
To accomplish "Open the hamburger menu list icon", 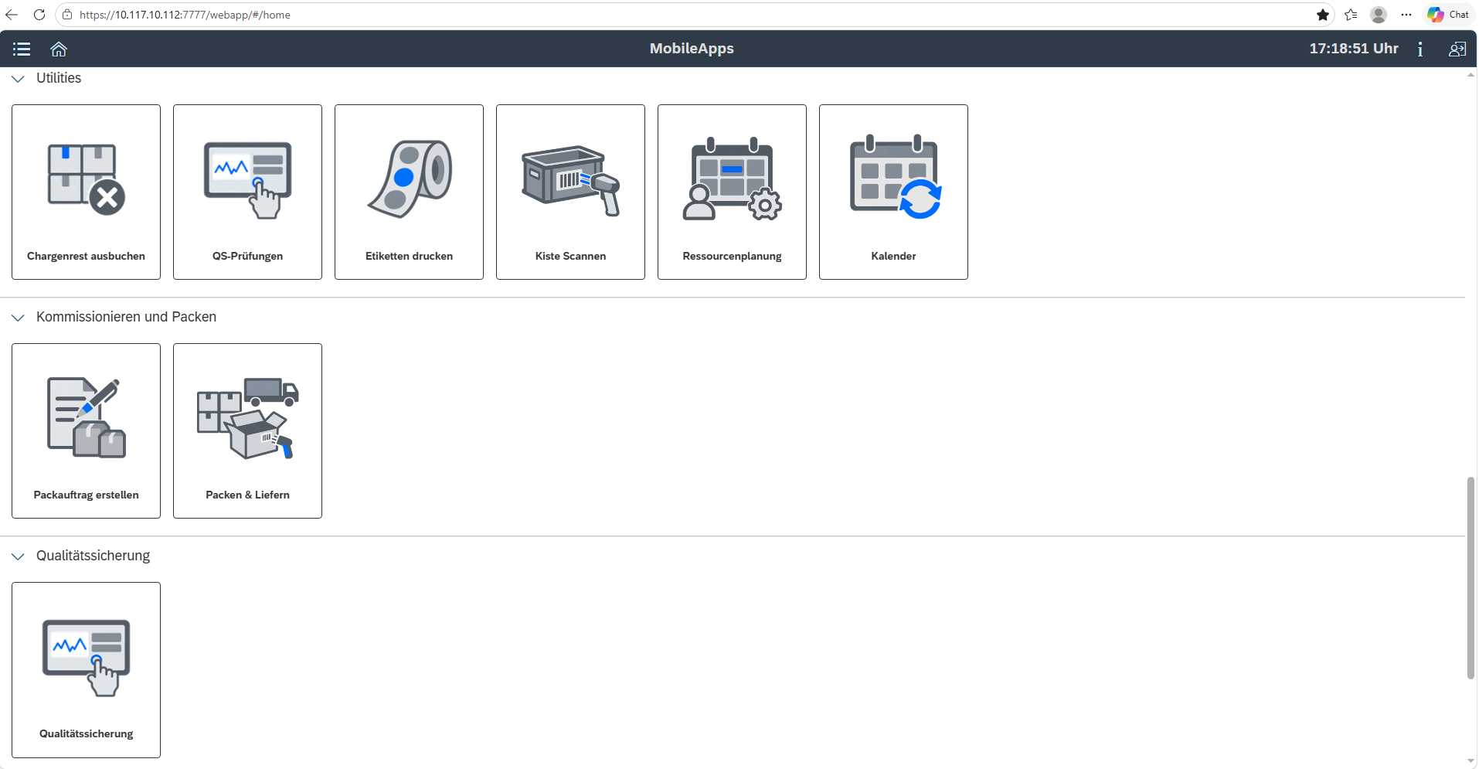I will click(22, 49).
